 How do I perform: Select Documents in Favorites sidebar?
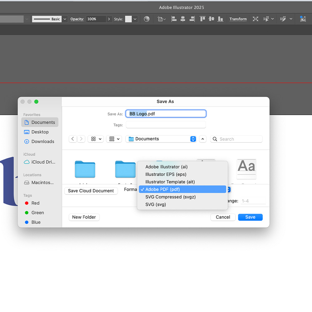pyautogui.click(x=40, y=122)
